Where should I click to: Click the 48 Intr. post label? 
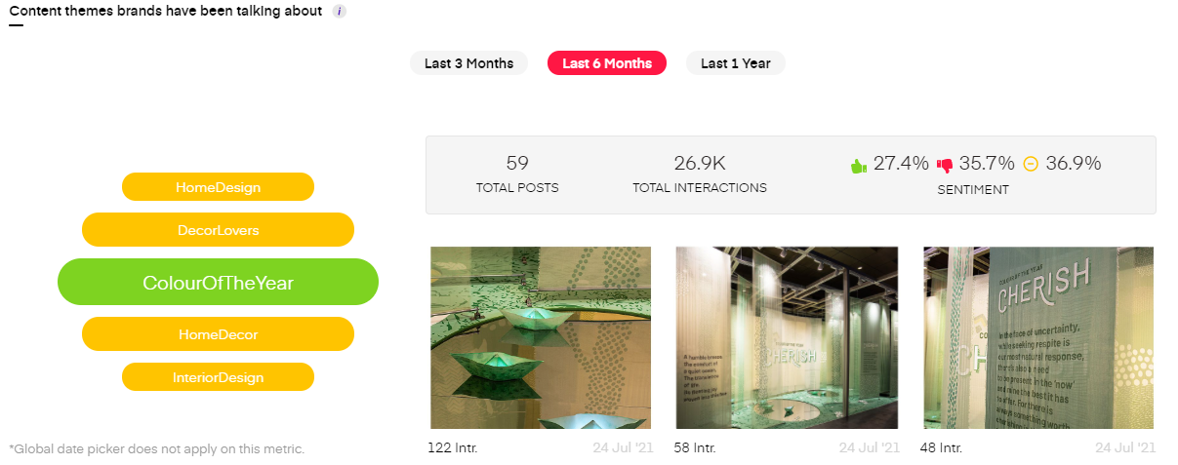pos(941,448)
